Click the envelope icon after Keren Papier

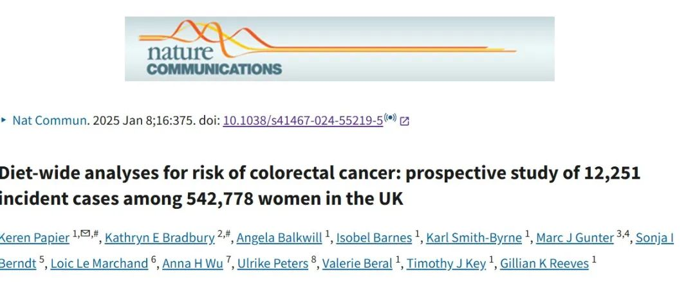click(85, 234)
